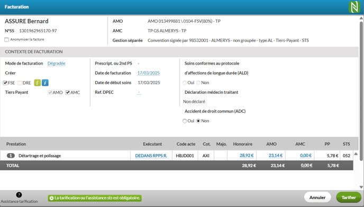Select Oui for Accident de droit commun
This screenshot has height=207, width=364.
click(x=185, y=121)
